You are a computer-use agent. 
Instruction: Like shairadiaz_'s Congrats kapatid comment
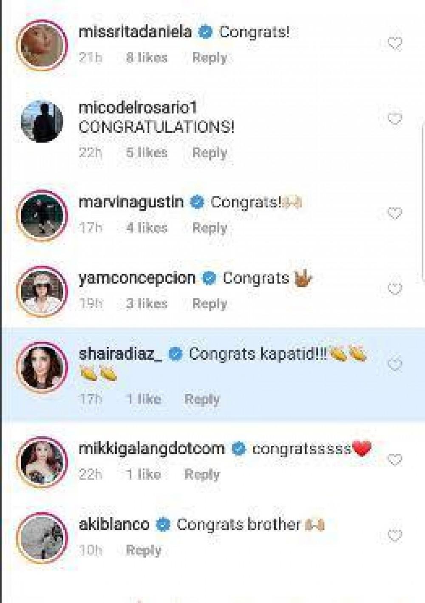tap(395, 365)
